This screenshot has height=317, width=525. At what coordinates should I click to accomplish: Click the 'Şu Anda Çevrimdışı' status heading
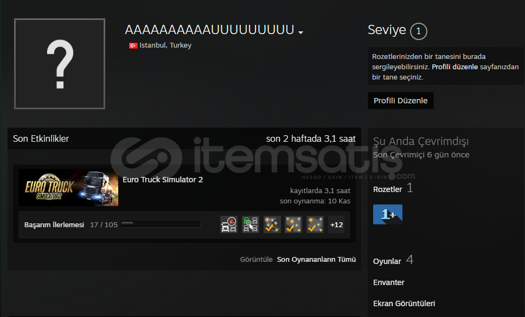point(421,141)
